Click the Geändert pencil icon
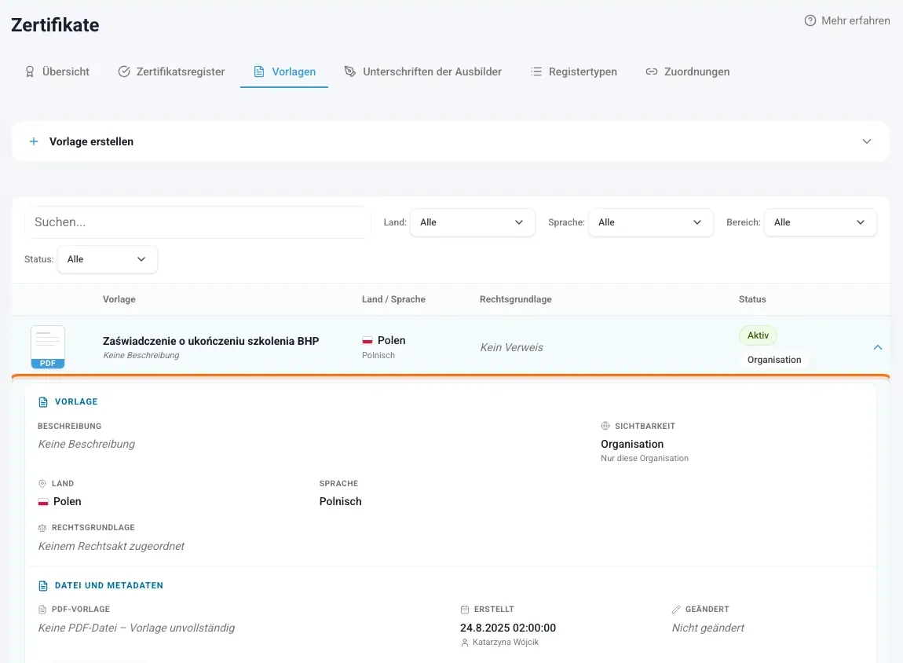 coord(676,610)
